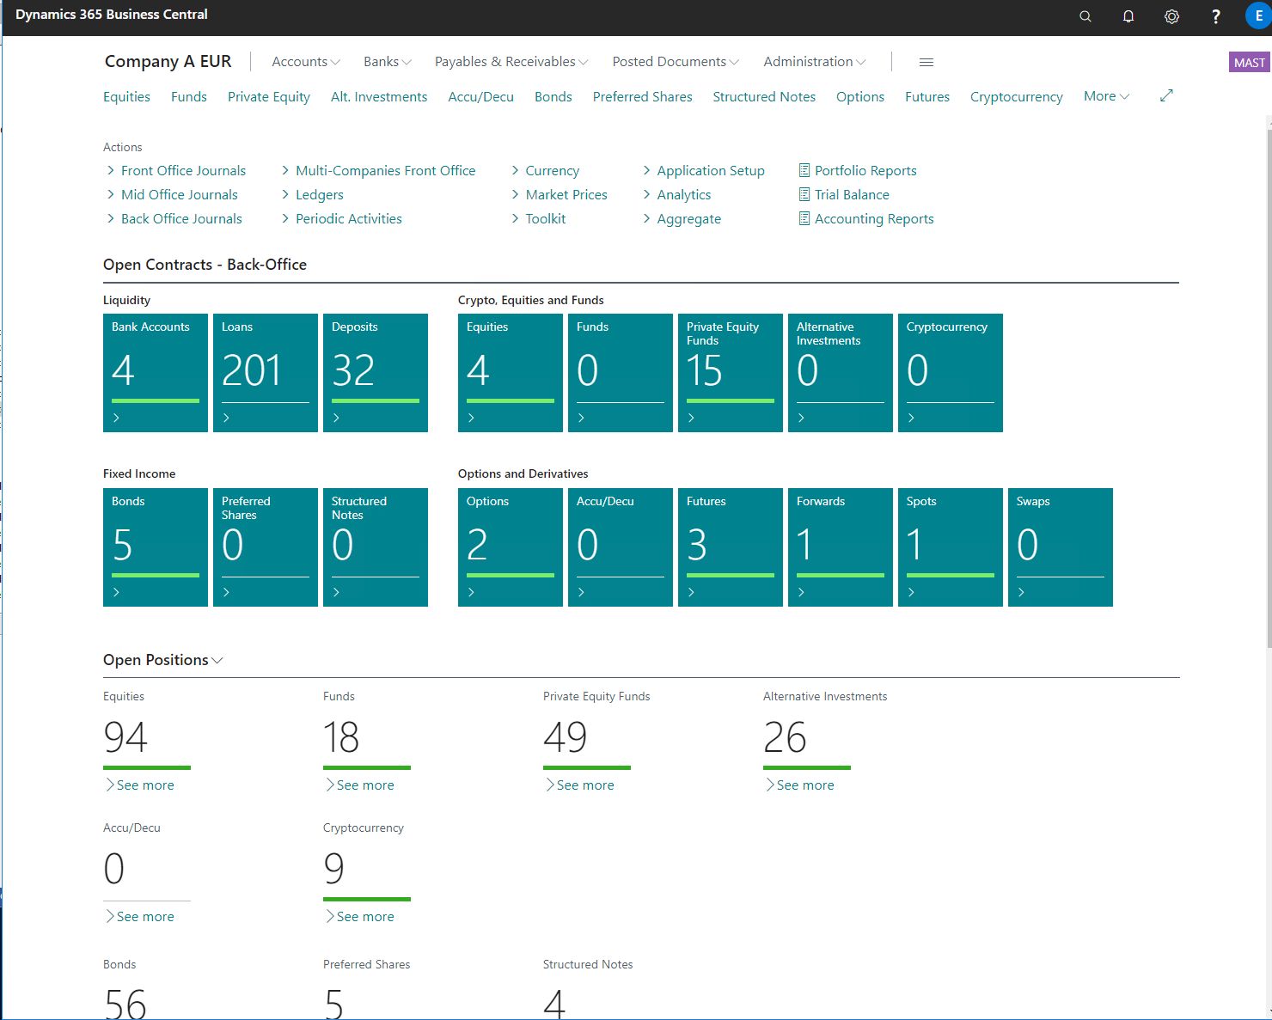Go to the Funds navigation link
Viewport: 1272px width, 1020px height.
click(189, 96)
